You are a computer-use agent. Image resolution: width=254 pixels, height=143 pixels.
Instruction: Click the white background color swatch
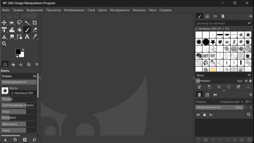tap(23, 55)
